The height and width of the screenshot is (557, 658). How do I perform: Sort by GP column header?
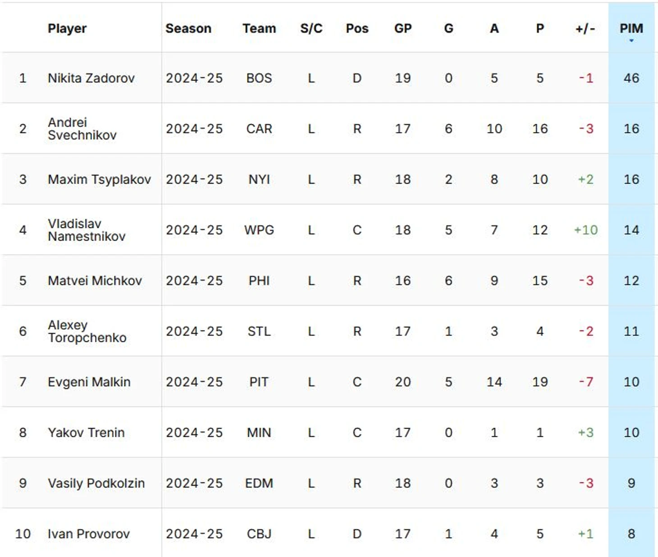[403, 28]
